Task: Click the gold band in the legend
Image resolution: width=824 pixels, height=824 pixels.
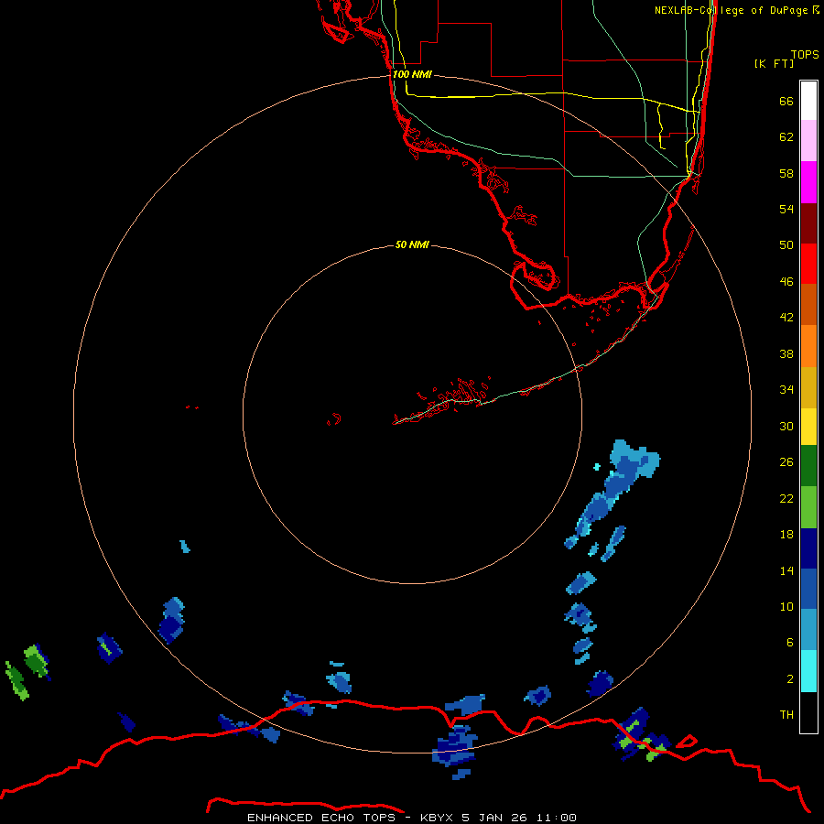Action: (808, 387)
